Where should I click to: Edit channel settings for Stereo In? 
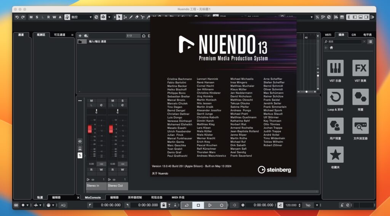[101, 105]
